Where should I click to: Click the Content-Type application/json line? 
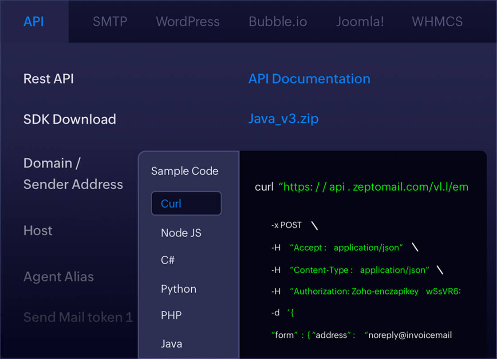tap(357, 270)
